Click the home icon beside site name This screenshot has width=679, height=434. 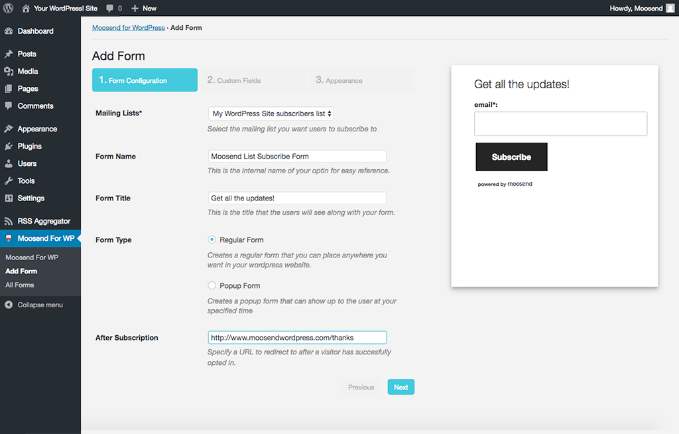[x=26, y=8]
